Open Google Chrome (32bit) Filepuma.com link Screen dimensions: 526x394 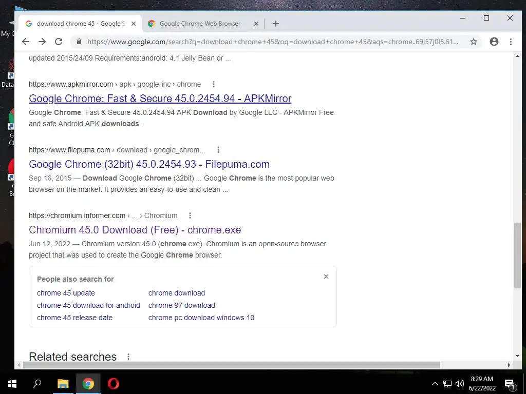(149, 164)
